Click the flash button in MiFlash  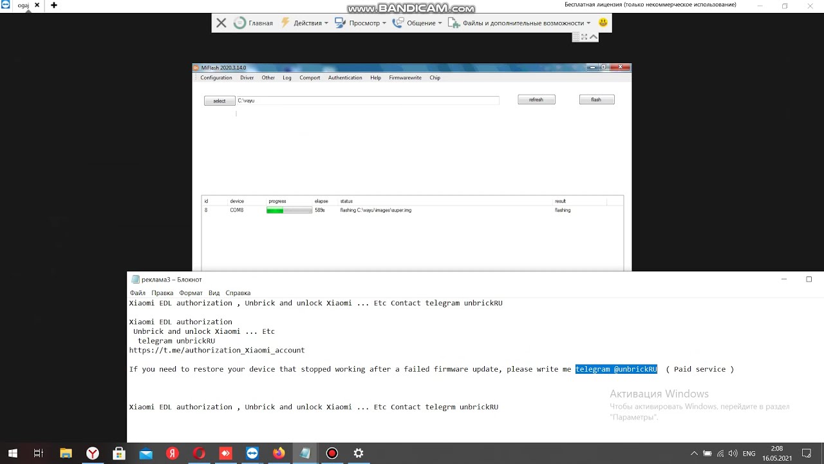click(x=597, y=100)
